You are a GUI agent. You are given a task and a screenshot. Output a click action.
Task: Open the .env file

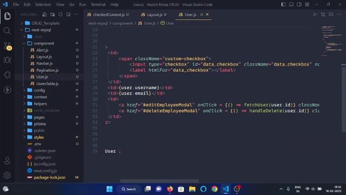pyautogui.click(x=38, y=144)
